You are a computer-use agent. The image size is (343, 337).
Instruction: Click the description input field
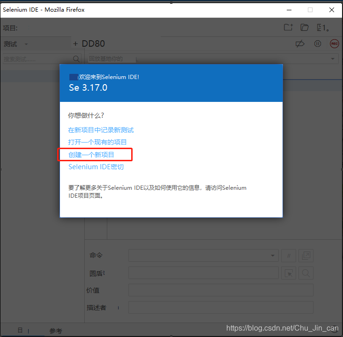coord(221,307)
